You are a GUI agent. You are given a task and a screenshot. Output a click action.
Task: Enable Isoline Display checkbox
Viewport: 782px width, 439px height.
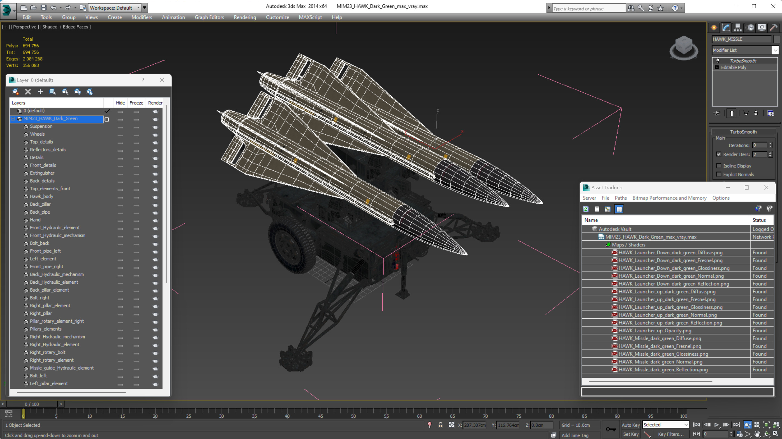coord(719,166)
